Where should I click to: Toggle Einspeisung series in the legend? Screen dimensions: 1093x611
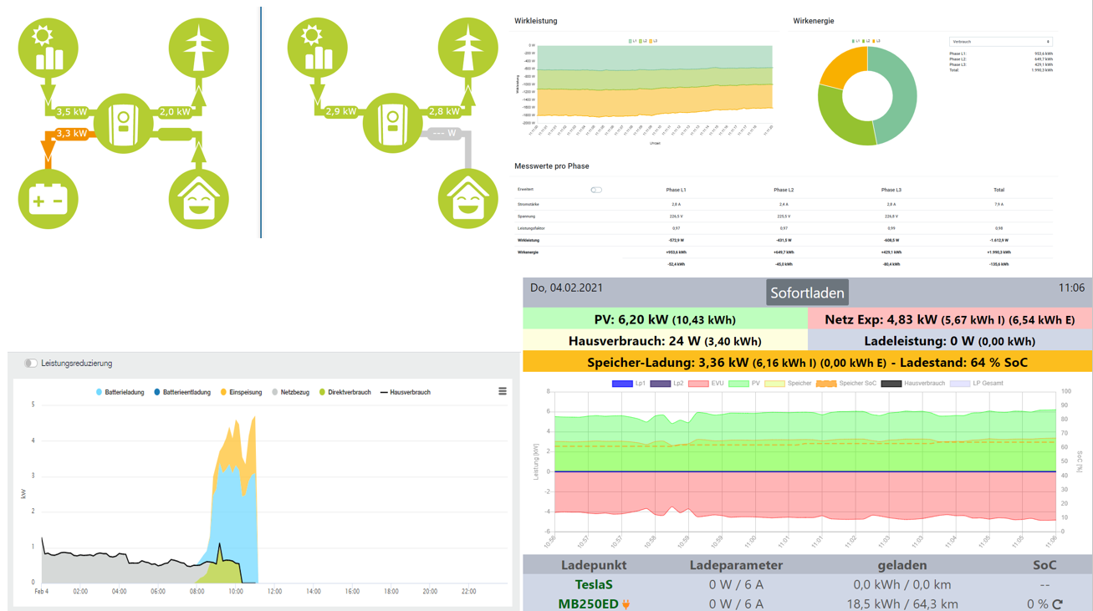(241, 392)
